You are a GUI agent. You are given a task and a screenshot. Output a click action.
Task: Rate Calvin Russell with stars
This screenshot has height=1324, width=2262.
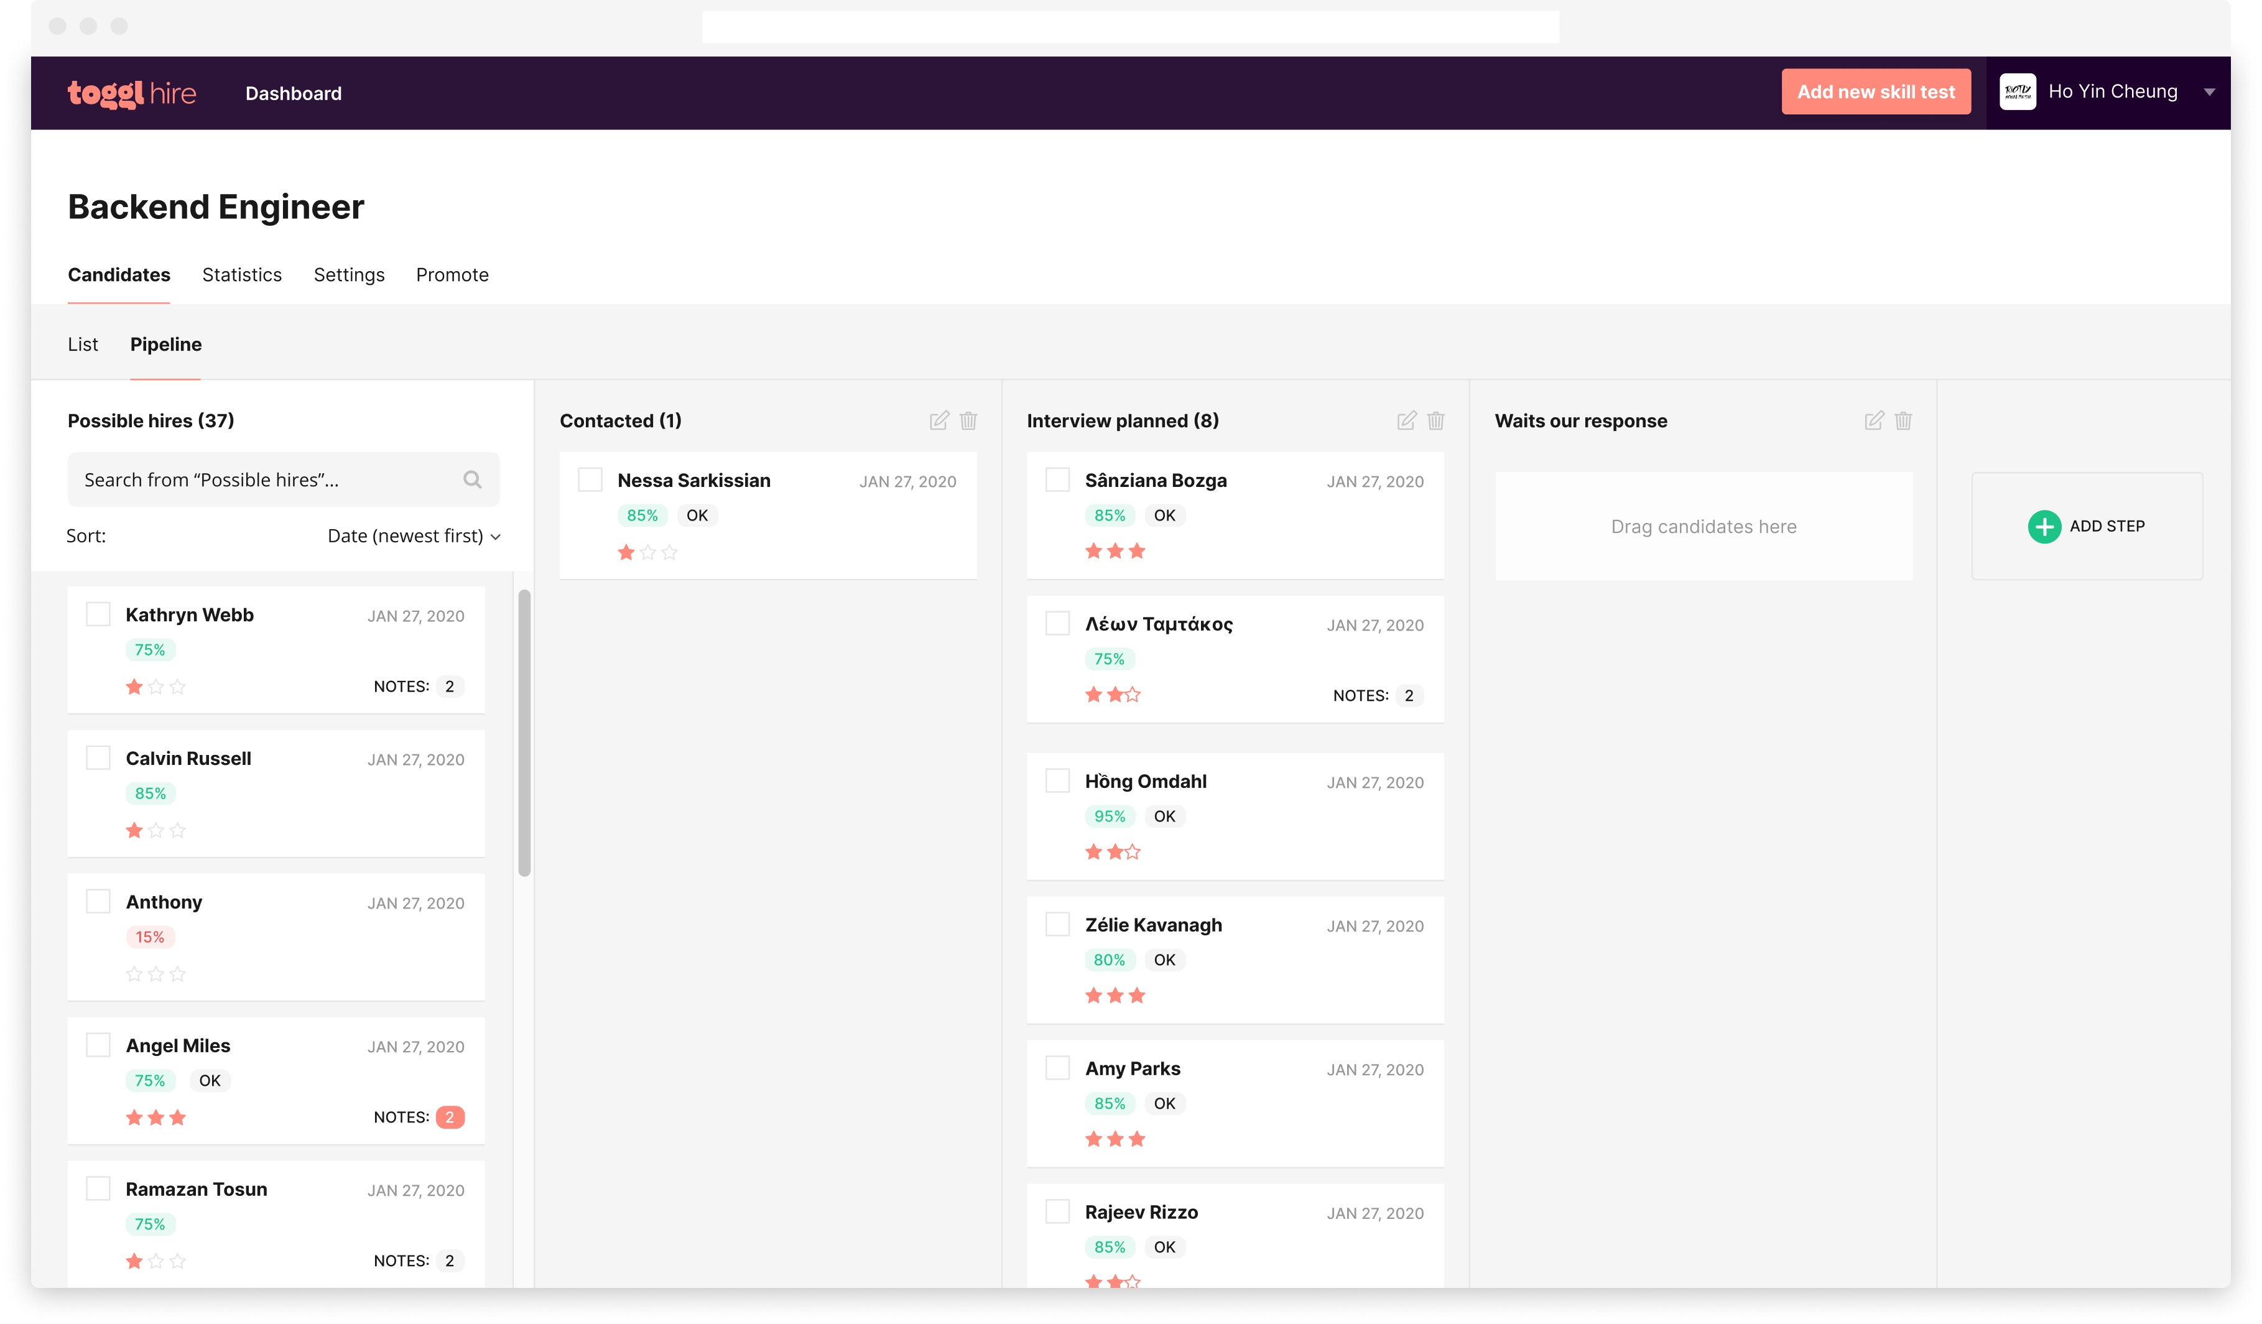(x=156, y=830)
